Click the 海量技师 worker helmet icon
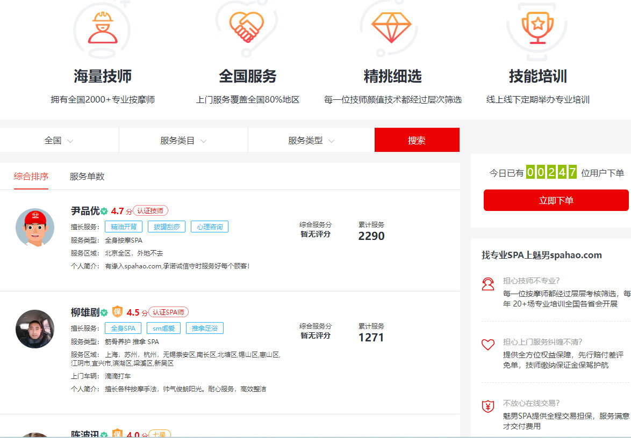The height and width of the screenshot is (438, 631). point(103,27)
